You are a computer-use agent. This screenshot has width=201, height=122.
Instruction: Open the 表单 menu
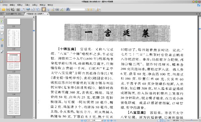coord(42,5)
